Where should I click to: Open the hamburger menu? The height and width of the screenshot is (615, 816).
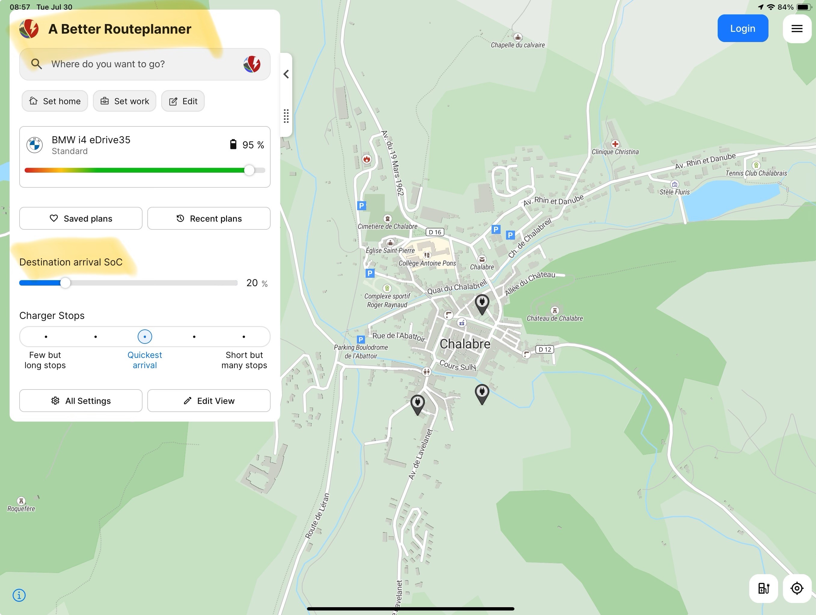[796, 29]
